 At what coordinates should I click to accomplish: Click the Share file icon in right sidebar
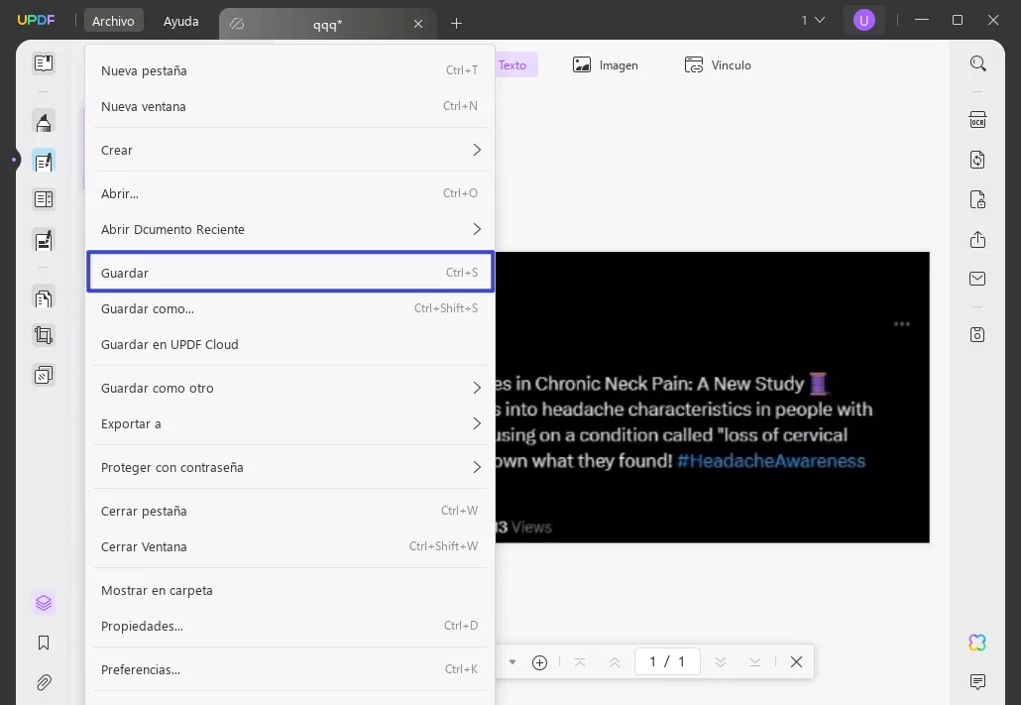(x=978, y=239)
